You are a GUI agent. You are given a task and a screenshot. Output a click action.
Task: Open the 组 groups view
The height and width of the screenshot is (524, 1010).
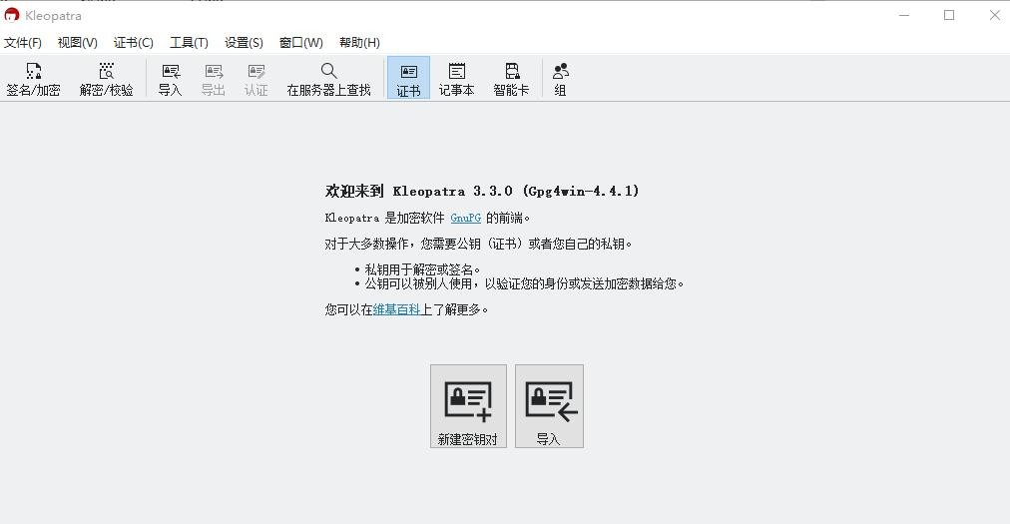(561, 79)
